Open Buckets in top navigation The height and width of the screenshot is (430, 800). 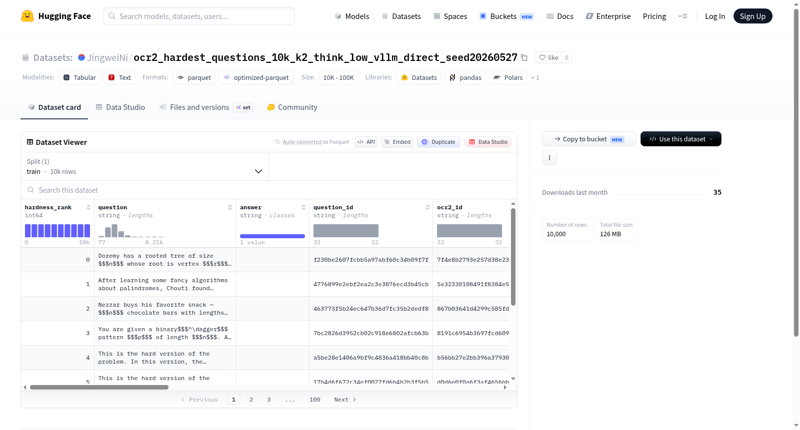[x=506, y=16]
